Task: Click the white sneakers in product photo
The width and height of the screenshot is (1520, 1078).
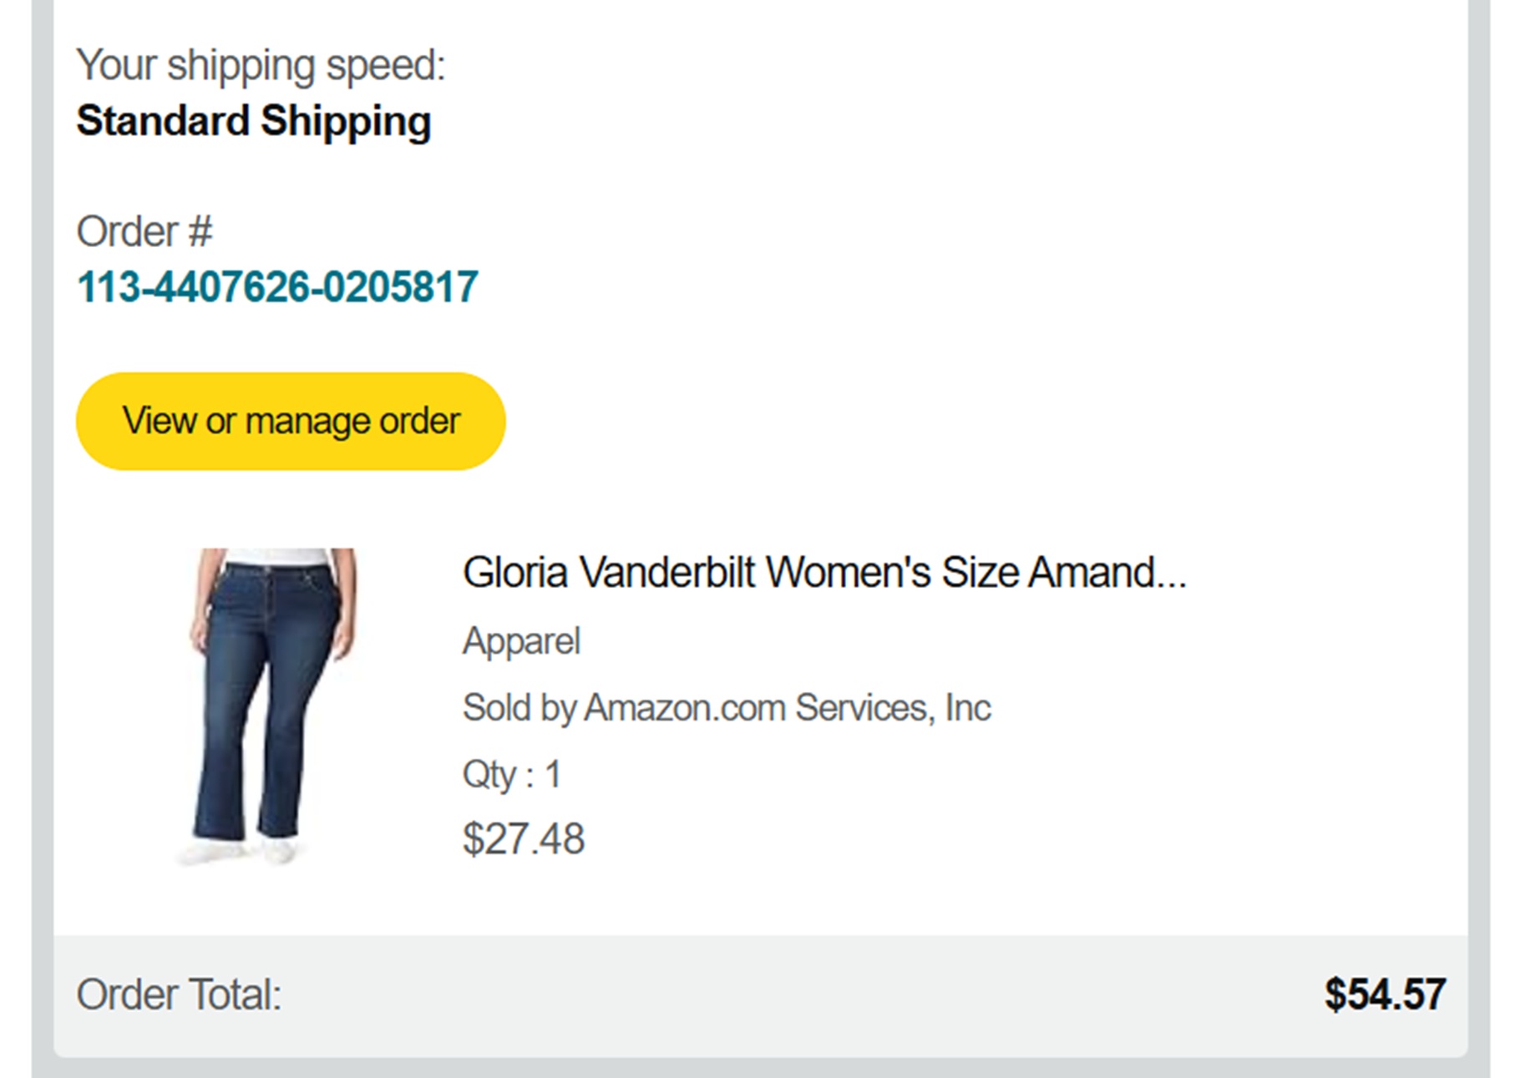Action: (238, 850)
